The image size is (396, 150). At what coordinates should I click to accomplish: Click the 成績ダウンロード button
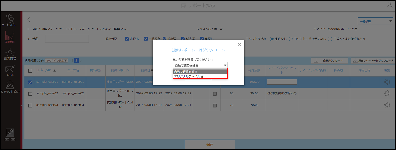(x=330, y=61)
